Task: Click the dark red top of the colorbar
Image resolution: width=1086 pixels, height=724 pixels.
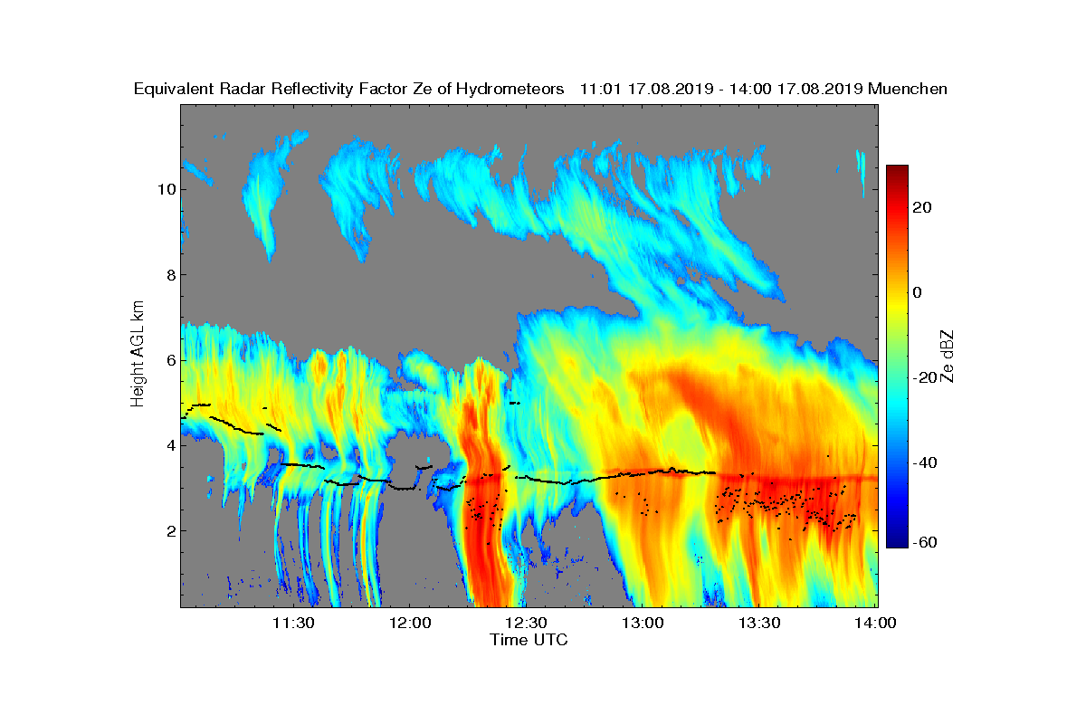Action: (897, 172)
